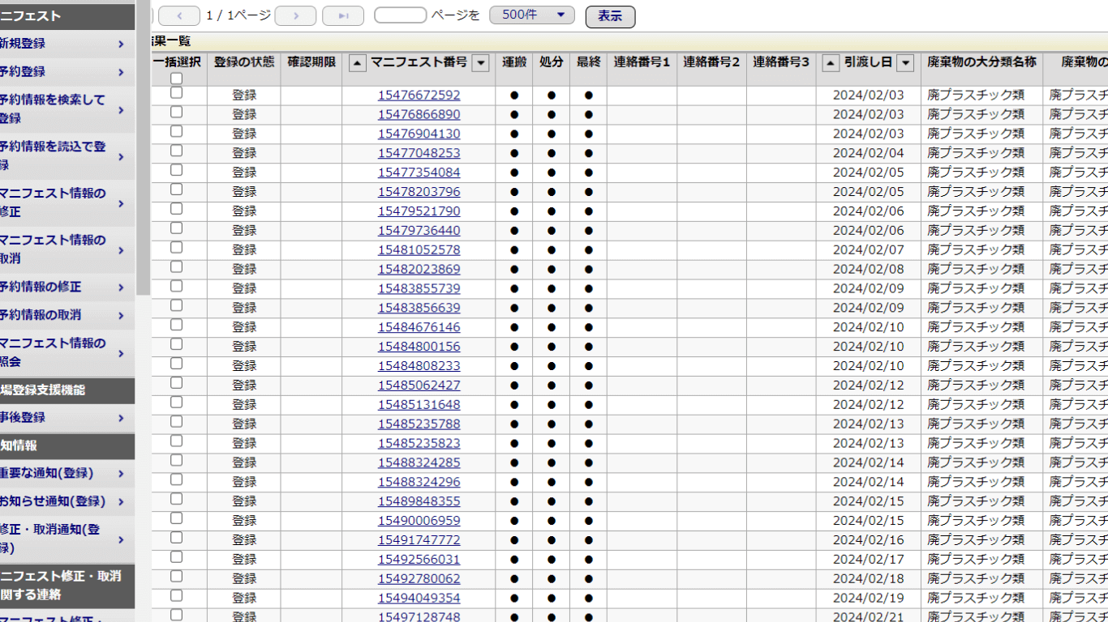This screenshot has height=622, width=1108.
Task: Open manifest 15477354084 link
Action: [x=419, y=173]
